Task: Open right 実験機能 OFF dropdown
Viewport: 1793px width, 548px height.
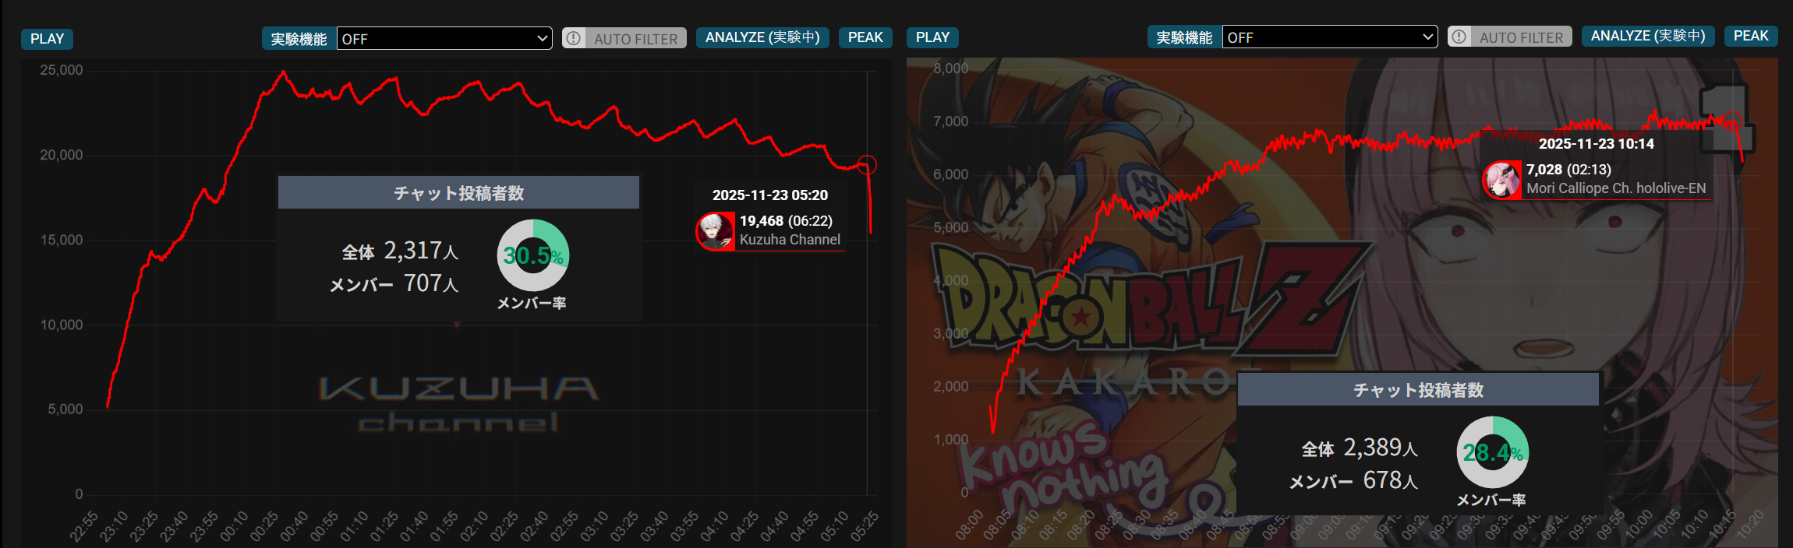Action: click(x=1330, y=37)
